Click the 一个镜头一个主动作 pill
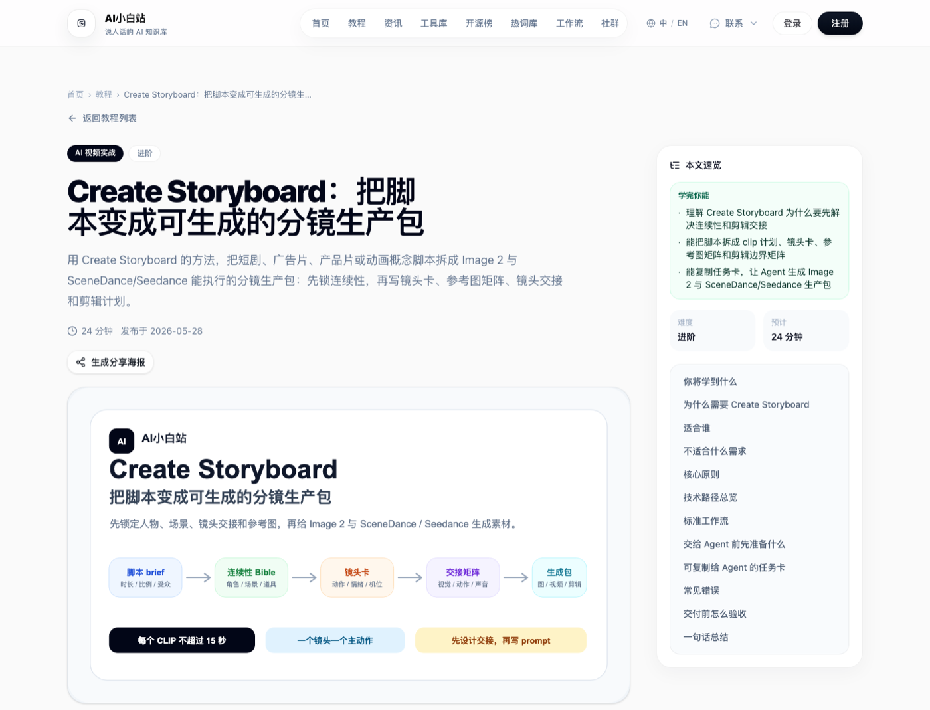The image size is (930, 710). pyautogui.click(x=335, y=640)
